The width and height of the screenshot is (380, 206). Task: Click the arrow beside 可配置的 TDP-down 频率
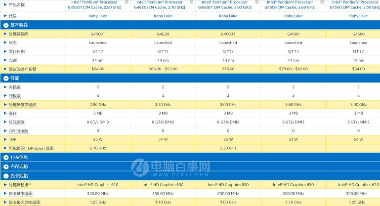[x=5, y=148]
